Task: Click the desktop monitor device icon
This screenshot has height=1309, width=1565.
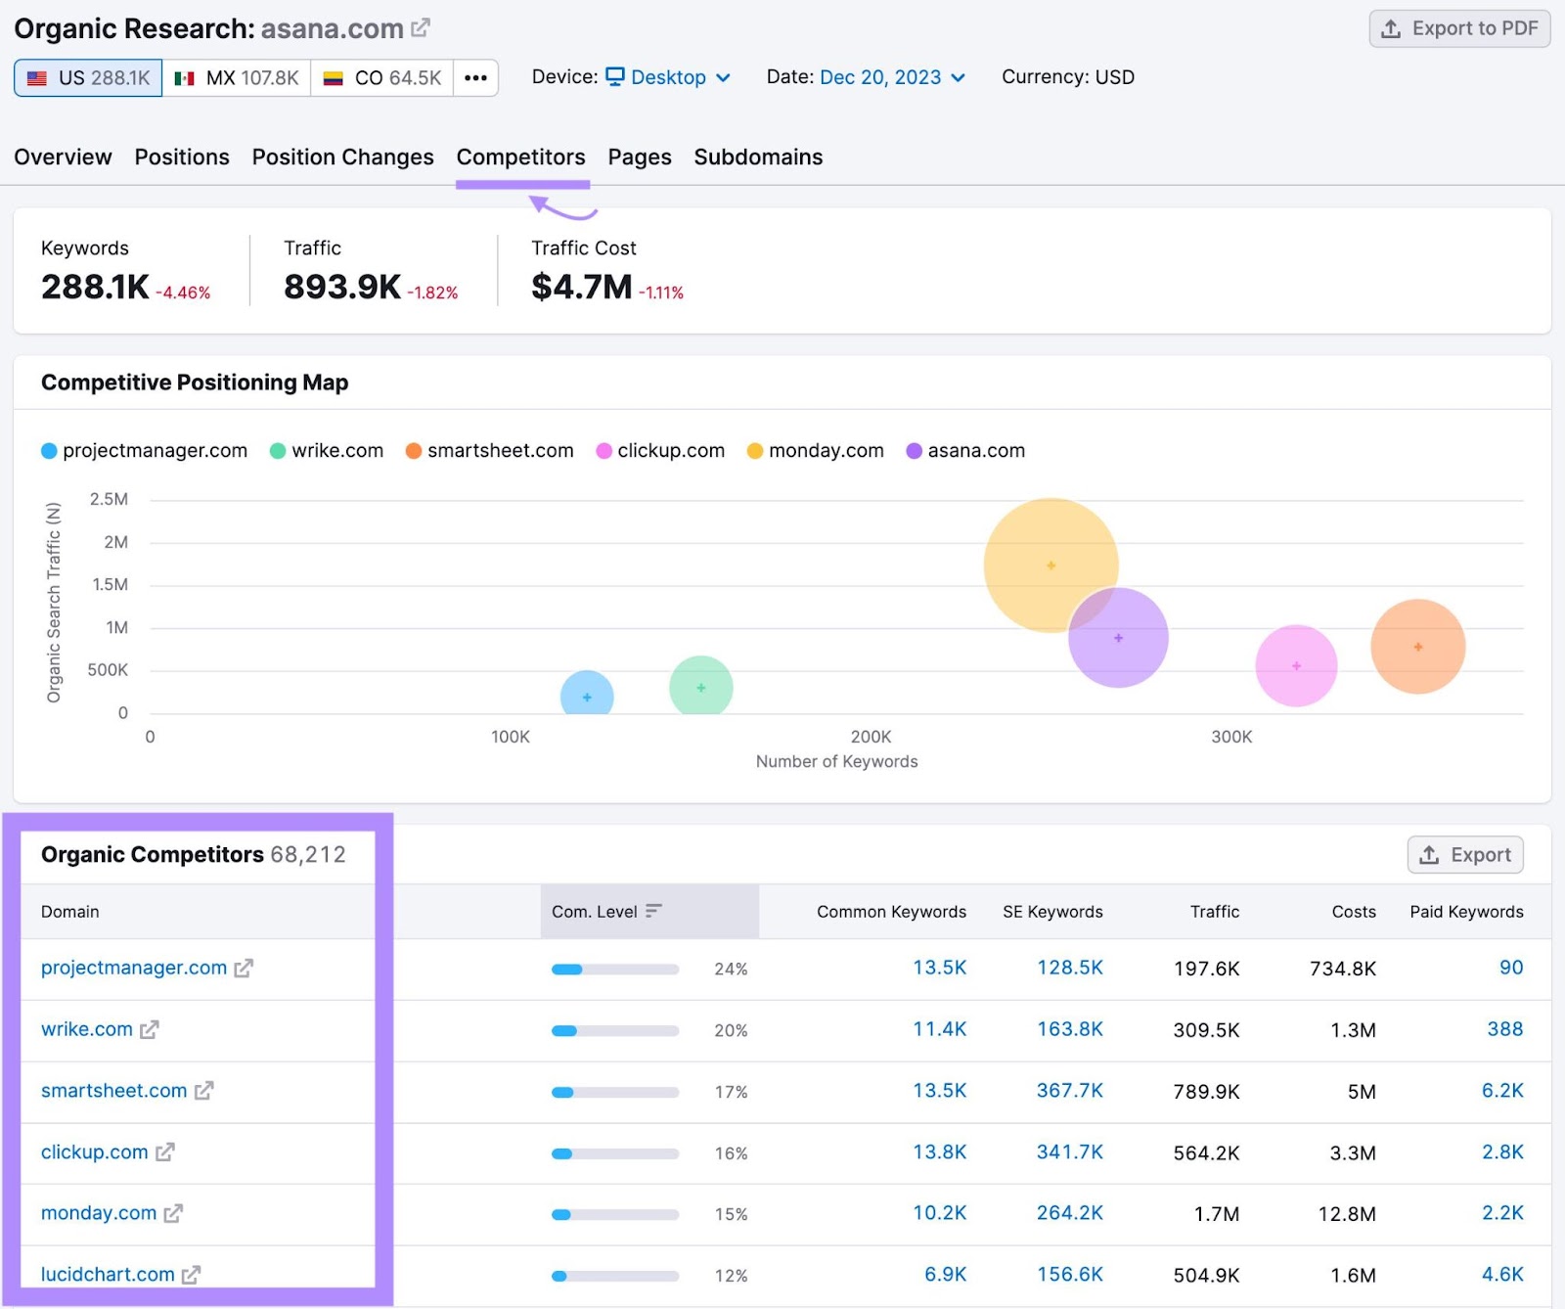Action: click(614, 76)
